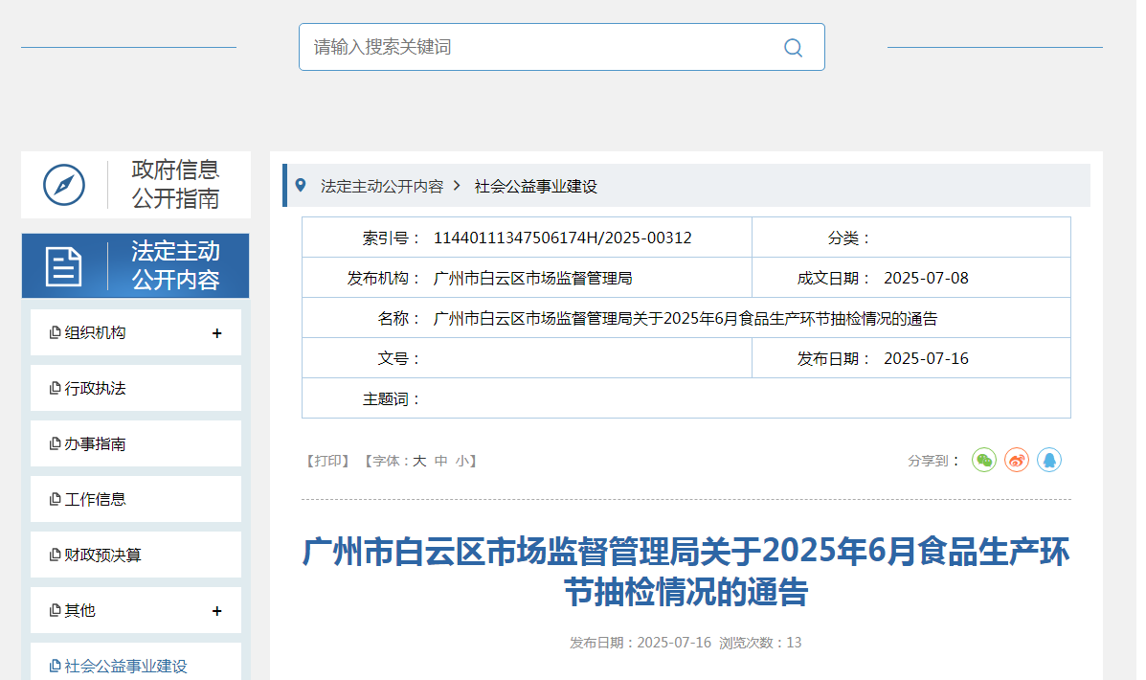Click 成文日期 value 2025-07-08
1146x680 pixels.
tap(926, 278)
